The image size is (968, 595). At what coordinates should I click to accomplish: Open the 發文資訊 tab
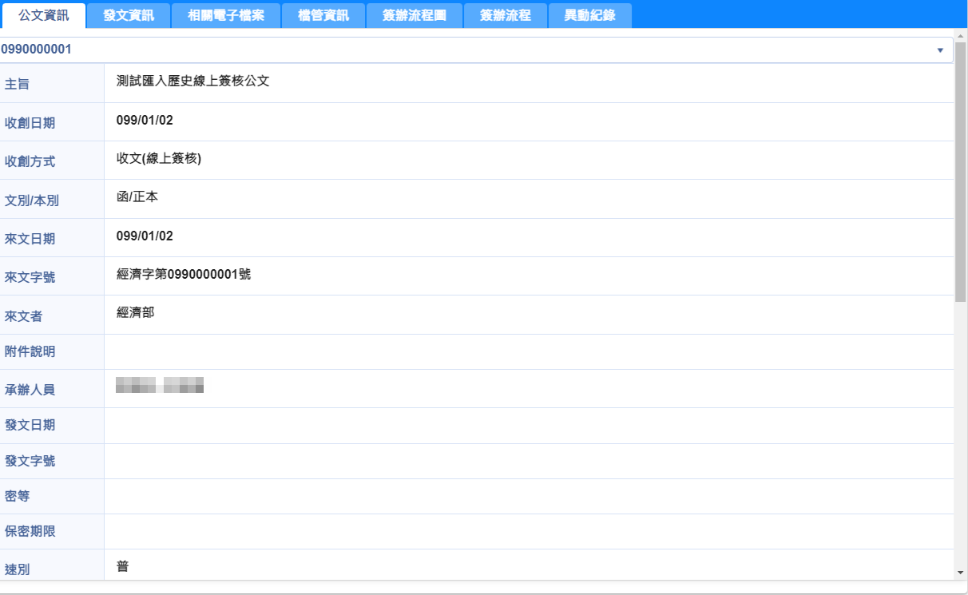(129, 15)
